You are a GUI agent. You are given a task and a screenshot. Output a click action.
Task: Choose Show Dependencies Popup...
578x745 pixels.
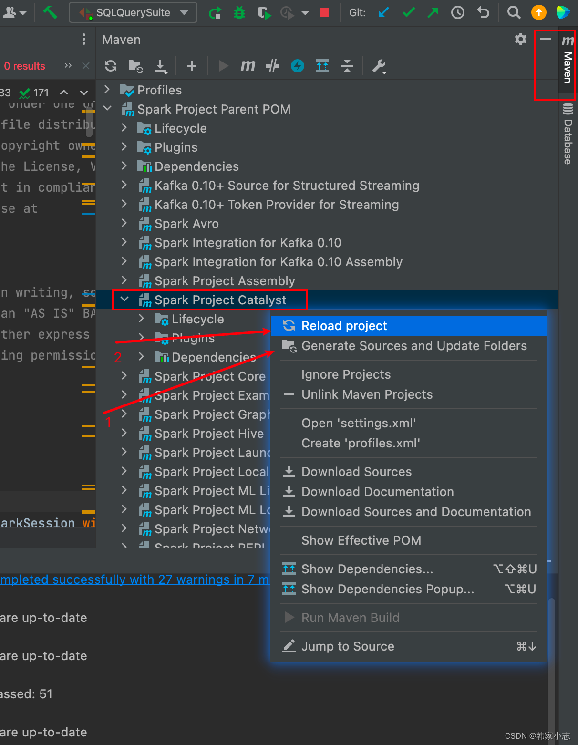coord(409,589)
